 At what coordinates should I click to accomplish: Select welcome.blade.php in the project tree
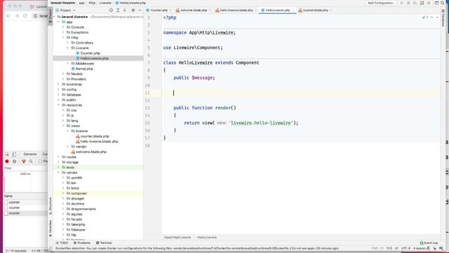pos(91,152)
